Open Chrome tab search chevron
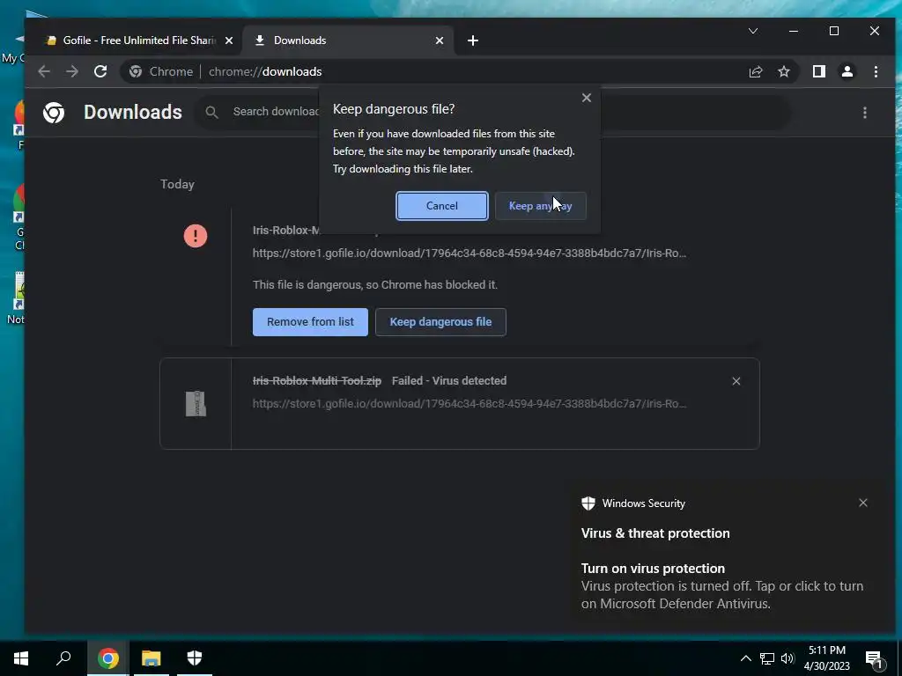The height and width of the screenshot is (676, 902). click(753, 31)
